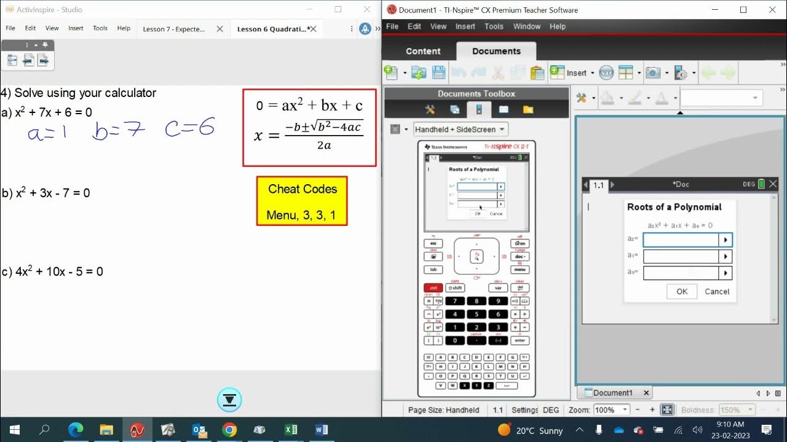Expand the a₁ field dropdown arrow

(726, 257)
